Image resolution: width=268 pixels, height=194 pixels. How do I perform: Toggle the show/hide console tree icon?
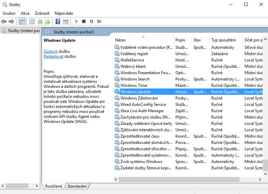click(22, 21)
